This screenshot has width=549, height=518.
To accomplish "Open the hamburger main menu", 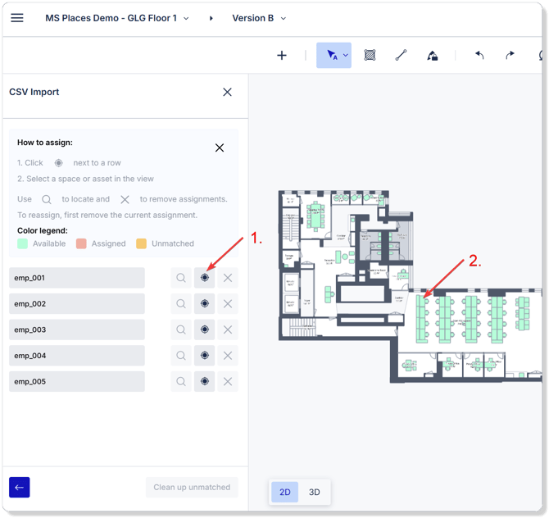I will (17, 18).
